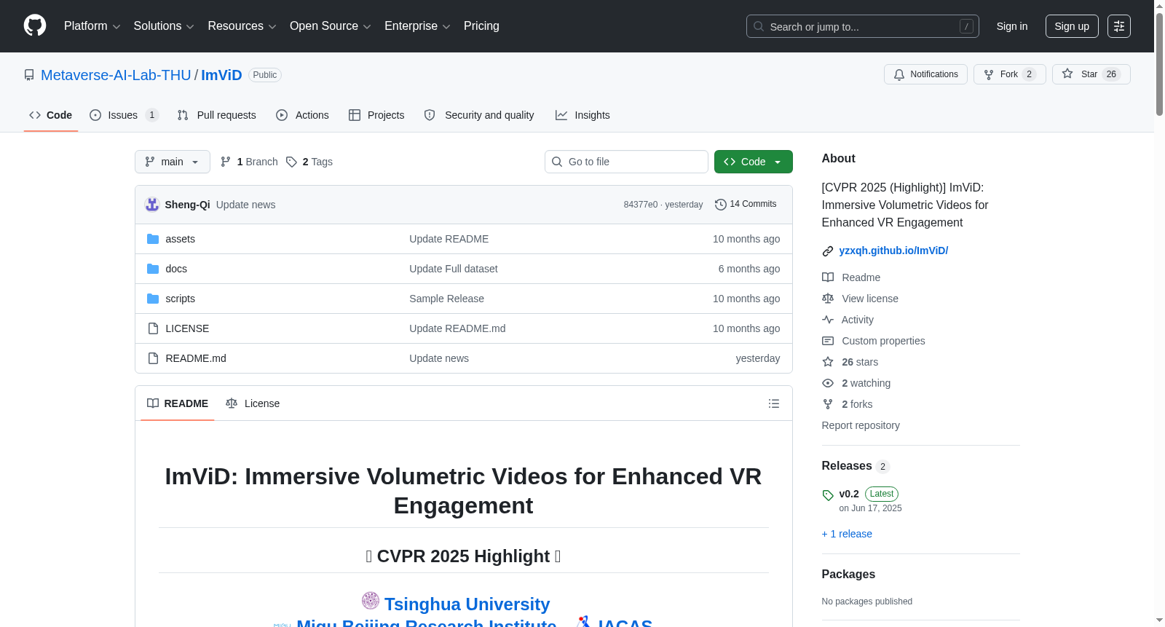Click the README.md file icon
The height and width of the screenshot is (627, 1165).
pyautogui.click(x=153, y=358)
